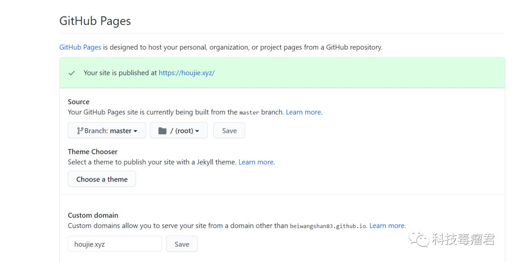Click the green published checkmark icon

(72, 73)
